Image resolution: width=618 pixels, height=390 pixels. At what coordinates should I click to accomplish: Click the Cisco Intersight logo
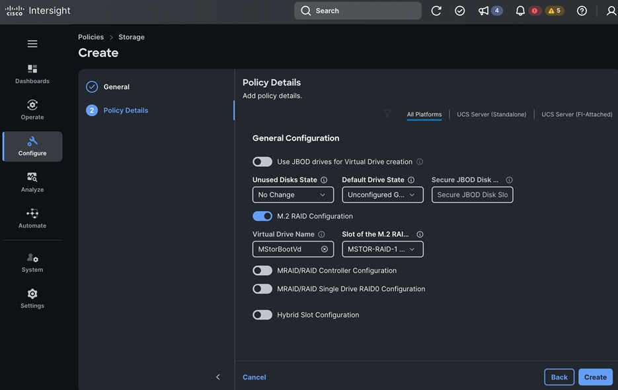[38, 11]
